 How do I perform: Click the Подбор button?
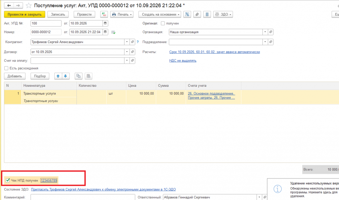40,76
